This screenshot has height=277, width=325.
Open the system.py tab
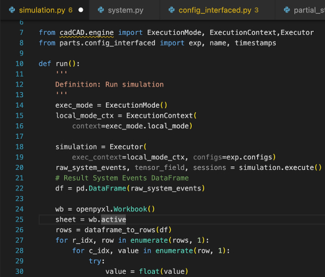(125, 10)
